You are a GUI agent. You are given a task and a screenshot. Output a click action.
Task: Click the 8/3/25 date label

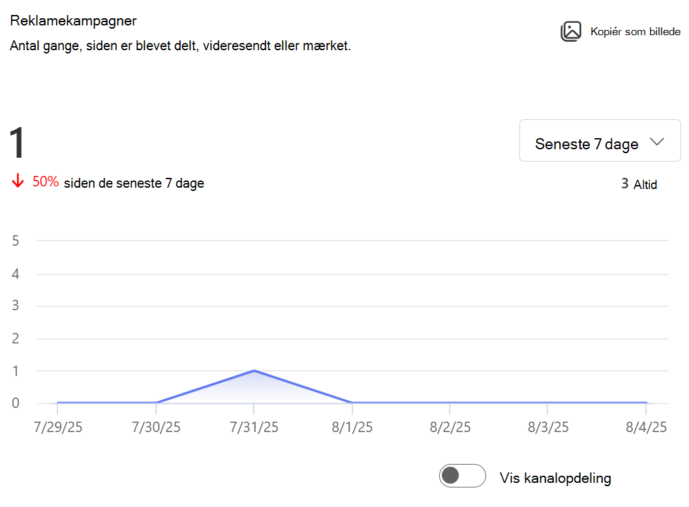(x=548, y=427)
